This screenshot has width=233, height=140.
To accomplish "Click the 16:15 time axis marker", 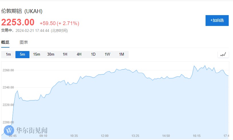I will (x=196, y=136).
